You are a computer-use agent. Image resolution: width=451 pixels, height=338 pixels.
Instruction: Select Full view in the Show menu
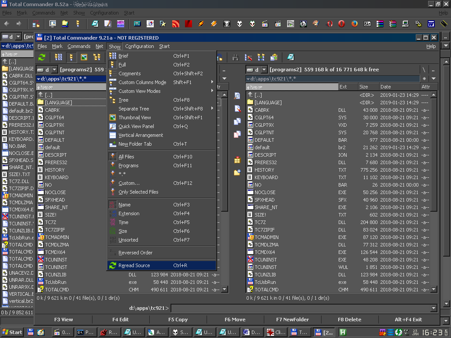point(162,65)
